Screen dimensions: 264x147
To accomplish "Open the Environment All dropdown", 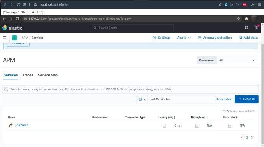I will (237, 60).
